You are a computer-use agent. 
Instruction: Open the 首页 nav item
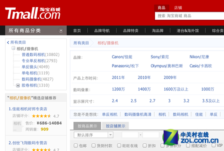[77, 31]
